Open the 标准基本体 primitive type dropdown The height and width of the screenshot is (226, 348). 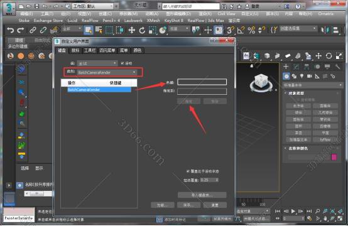tap(313, 85)
